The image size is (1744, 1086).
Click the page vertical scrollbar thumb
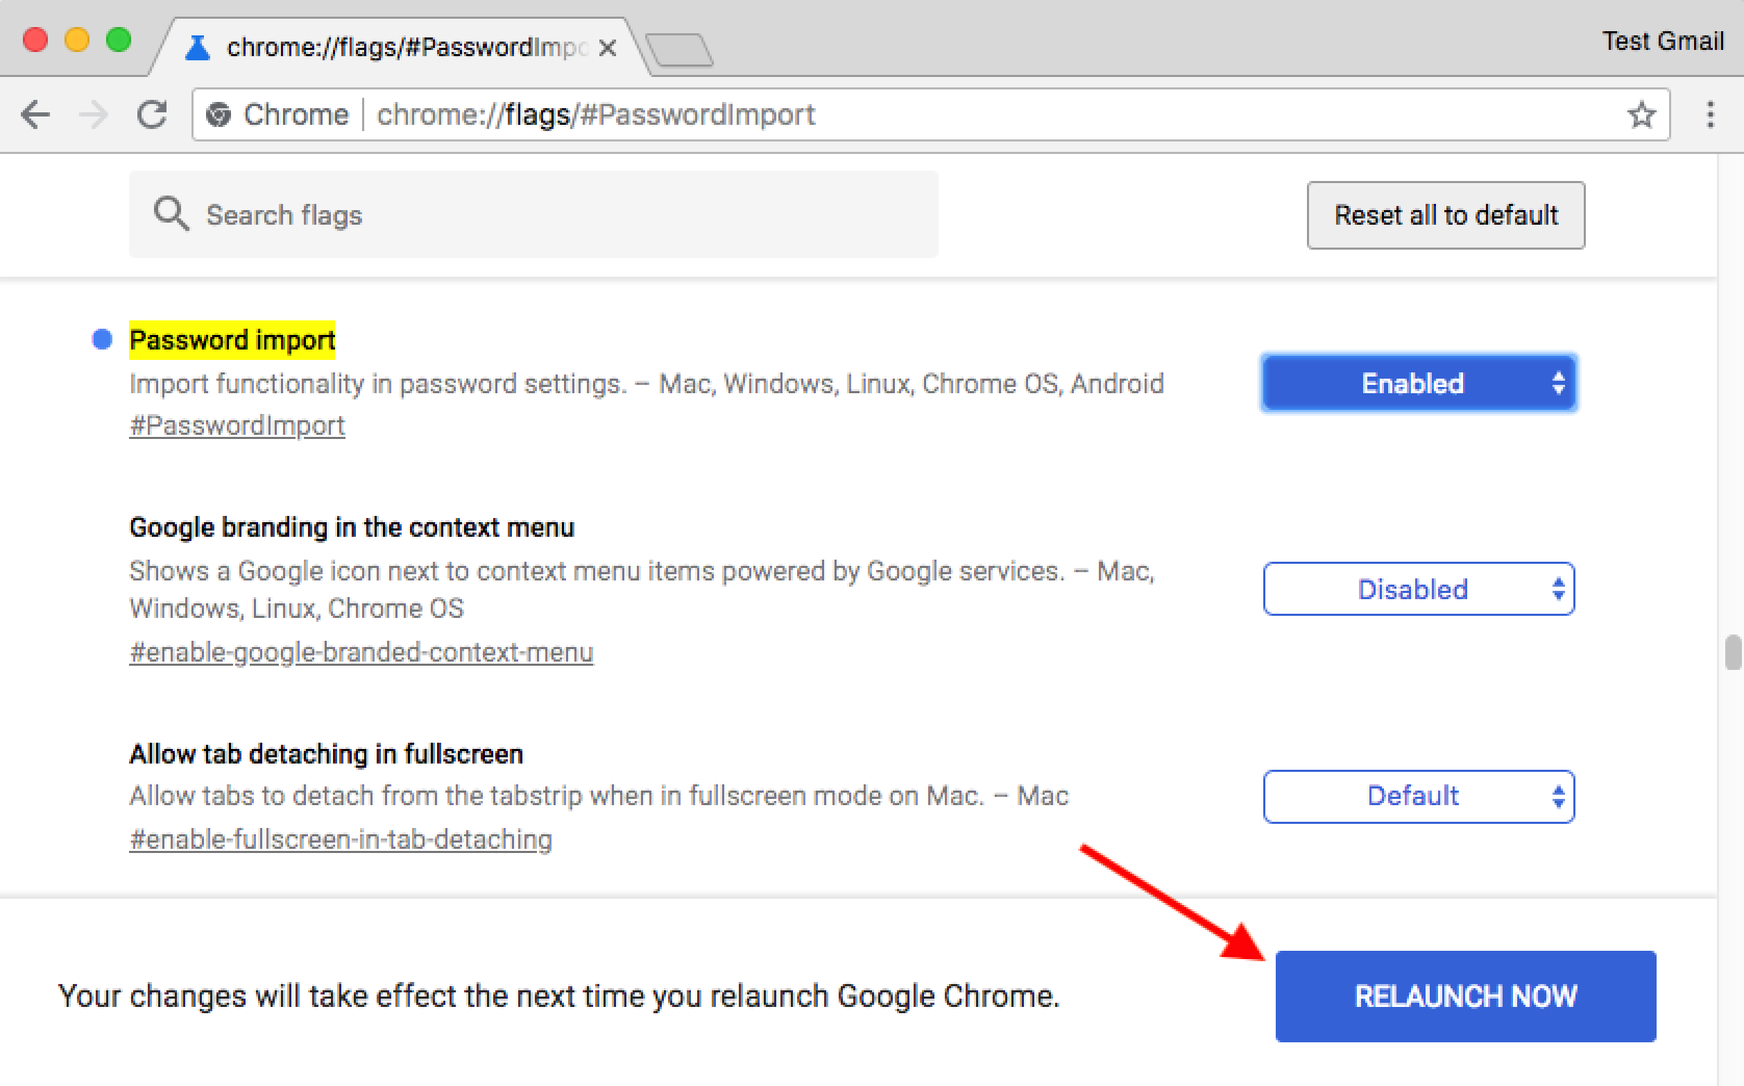[1733, 652]
